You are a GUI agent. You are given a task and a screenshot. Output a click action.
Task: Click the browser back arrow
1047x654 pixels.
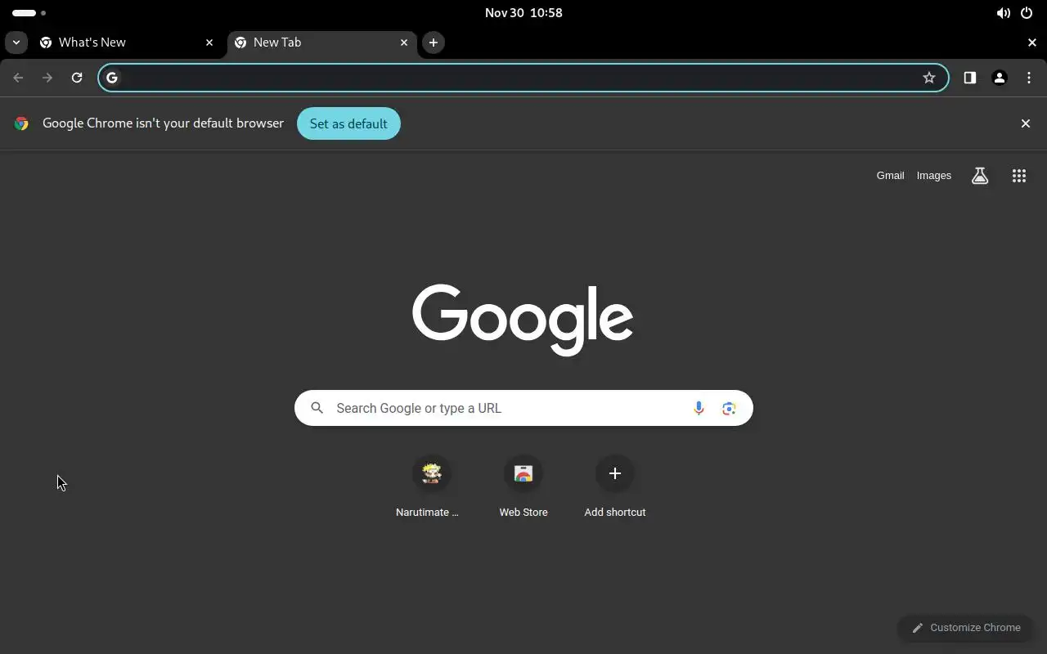click(18, 78)
